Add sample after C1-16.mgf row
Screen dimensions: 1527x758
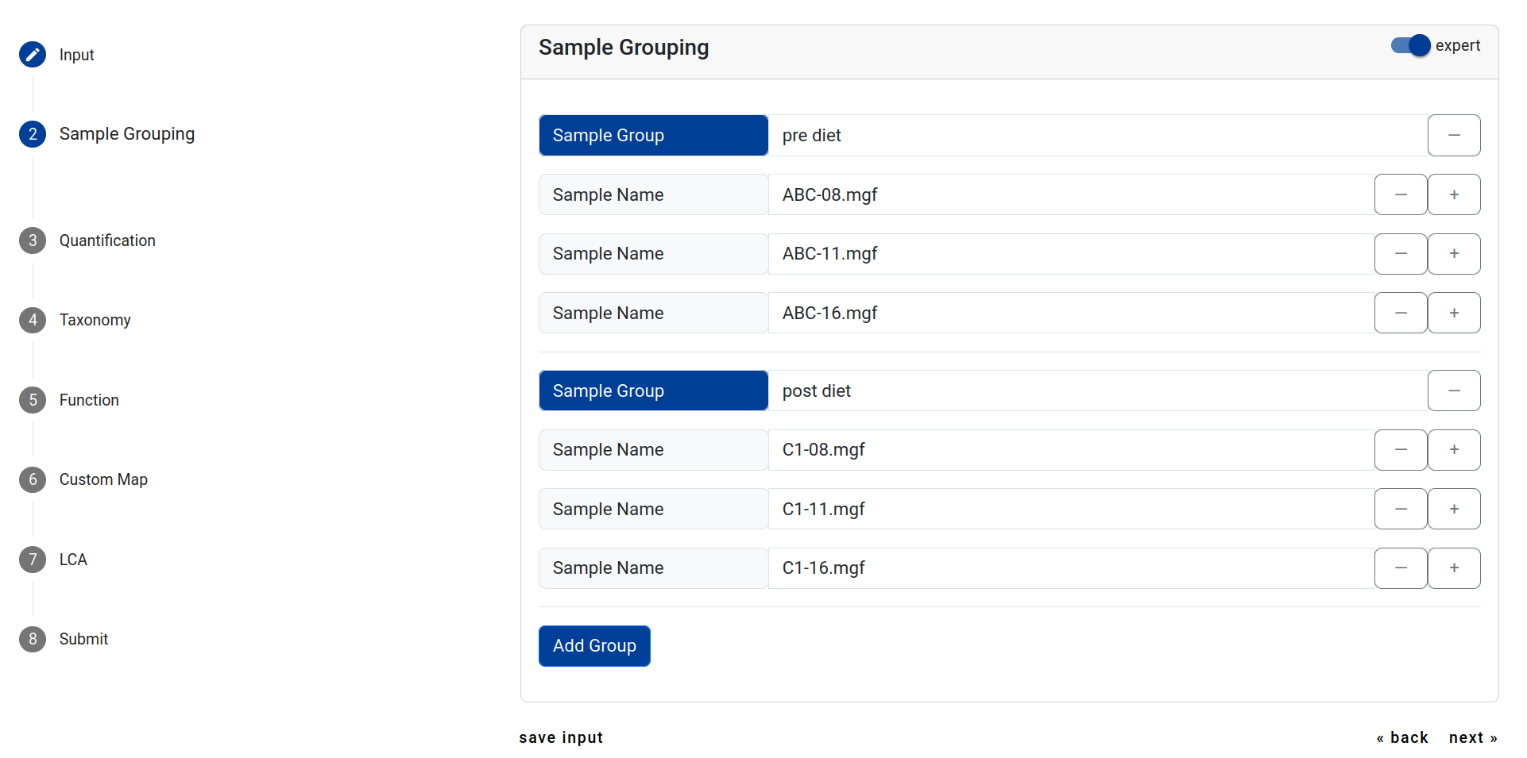click(1453, 568)
